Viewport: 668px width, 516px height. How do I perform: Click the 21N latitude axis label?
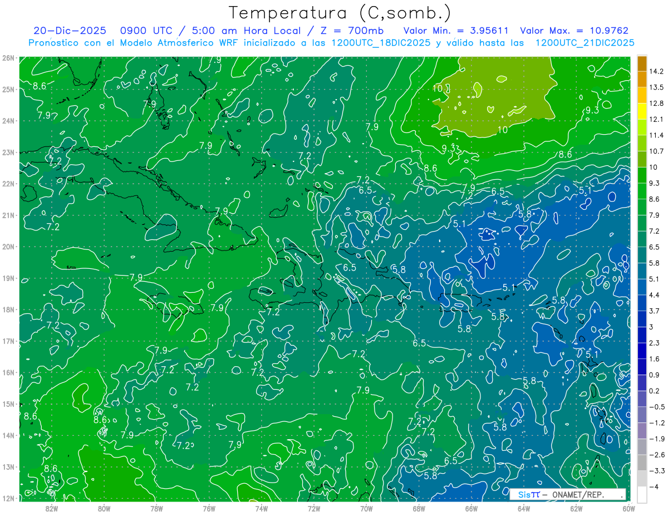(8, 215)
